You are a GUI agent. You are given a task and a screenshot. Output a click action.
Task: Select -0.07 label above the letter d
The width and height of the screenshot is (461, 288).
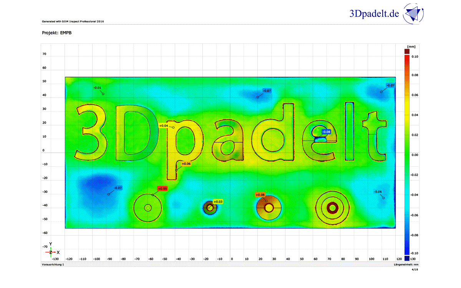[267, 91]
